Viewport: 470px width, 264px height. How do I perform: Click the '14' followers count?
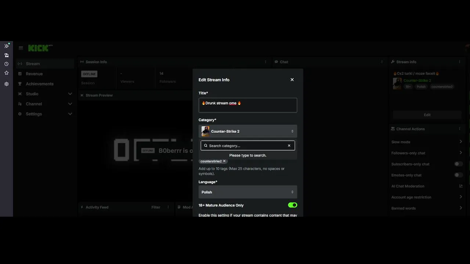pyautogui.click(x=161, y=74)
